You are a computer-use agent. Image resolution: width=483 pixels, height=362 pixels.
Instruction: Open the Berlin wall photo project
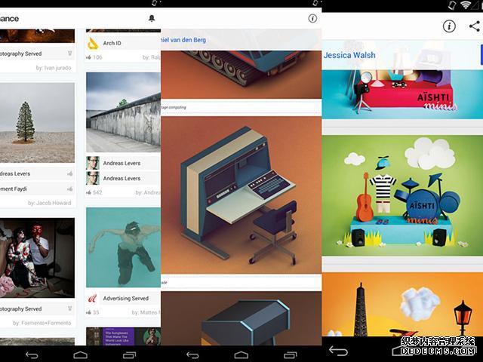(123, 112)
